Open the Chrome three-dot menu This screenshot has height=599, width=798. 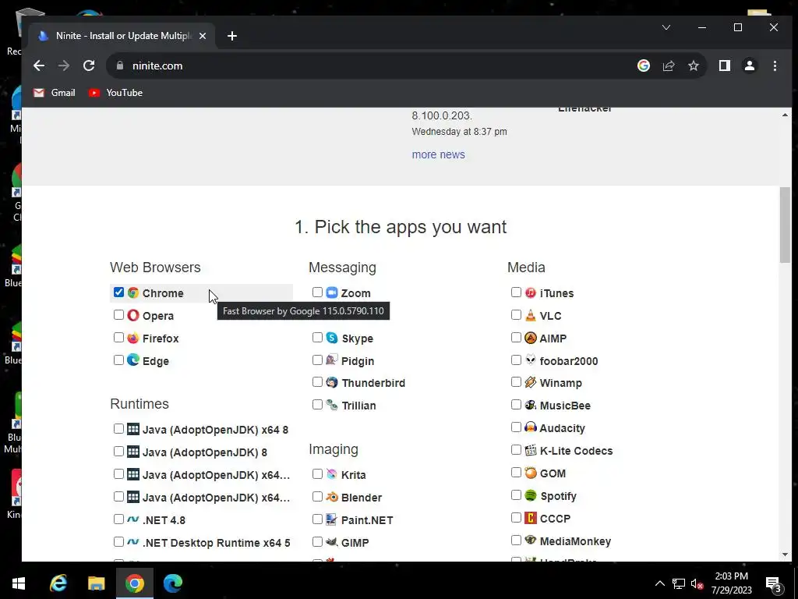775,66
